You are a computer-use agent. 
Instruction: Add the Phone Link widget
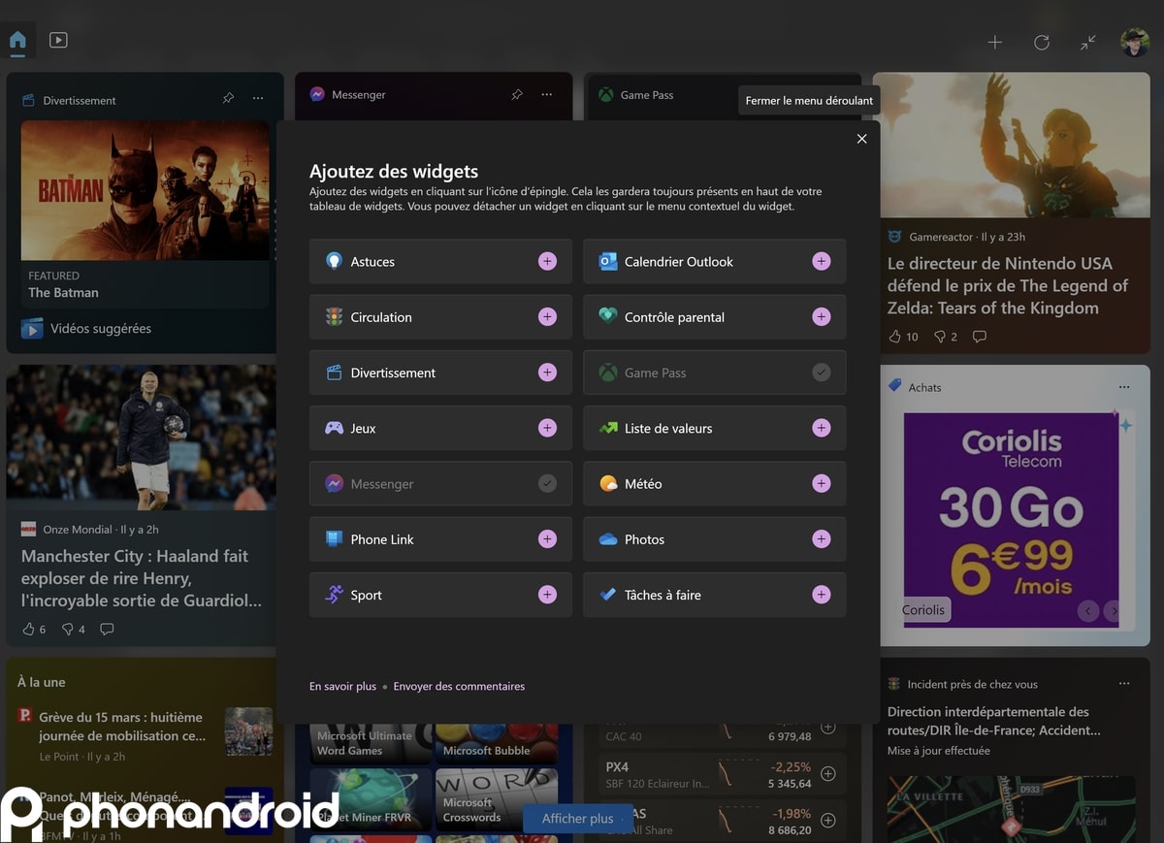point(548,539)
